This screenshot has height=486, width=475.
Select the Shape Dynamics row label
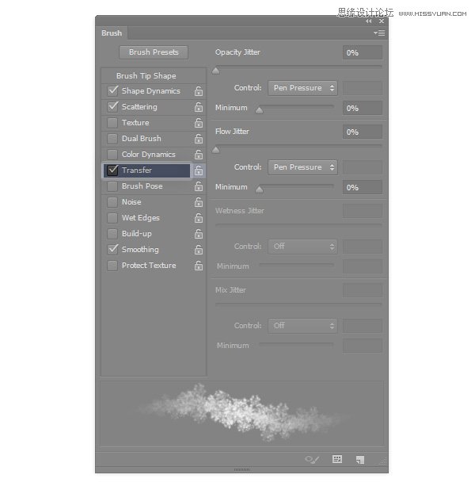click(x=150, y=91)
